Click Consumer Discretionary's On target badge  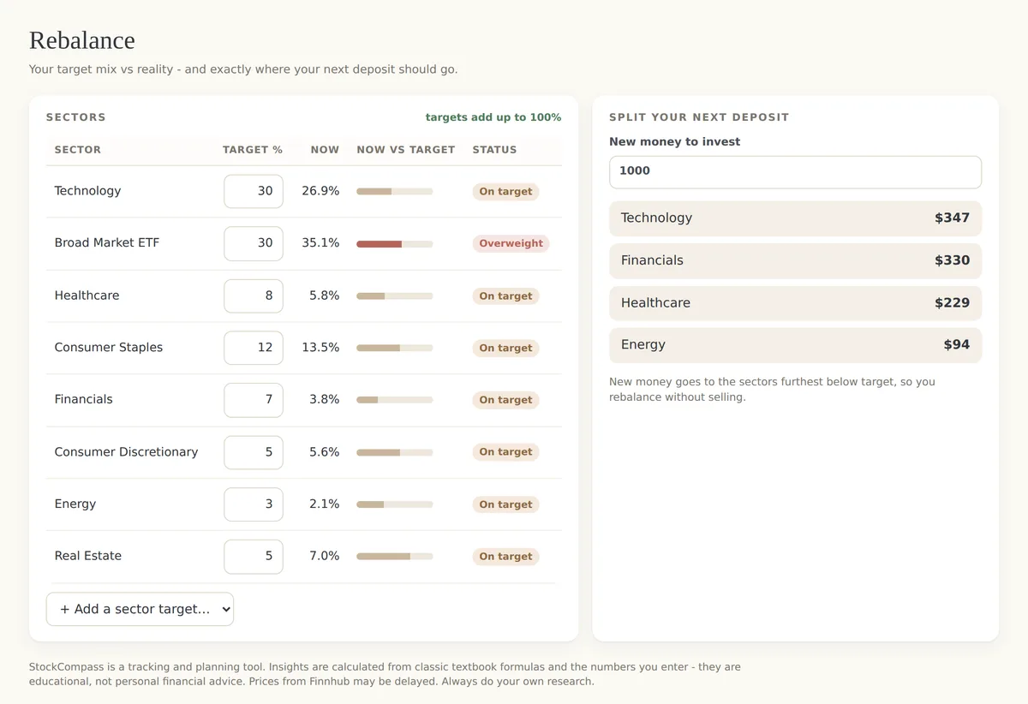(x=505, y=452)
